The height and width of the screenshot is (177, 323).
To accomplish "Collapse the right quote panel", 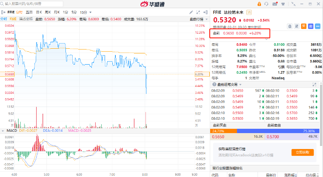I will (x=205, y=12).
